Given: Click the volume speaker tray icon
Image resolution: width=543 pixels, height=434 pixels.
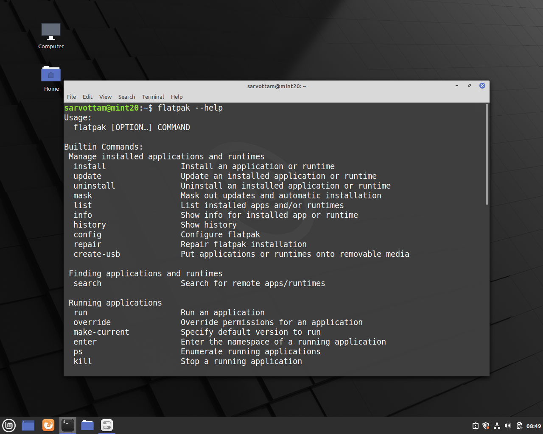Looking at the screenshot, I should (x=507, y=426).
